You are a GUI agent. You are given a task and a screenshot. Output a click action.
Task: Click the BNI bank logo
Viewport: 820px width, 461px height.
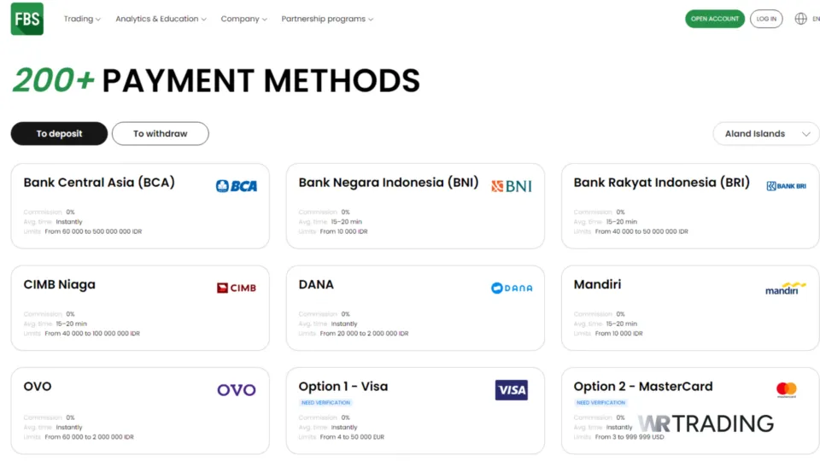[511, 186]
